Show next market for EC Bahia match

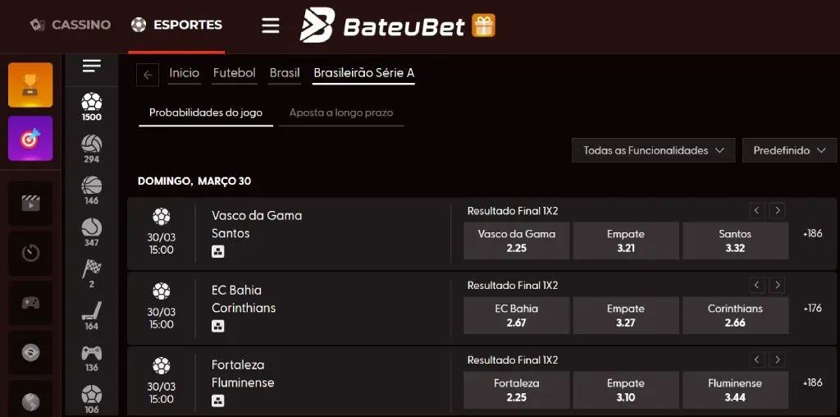(x=778, y=286)
